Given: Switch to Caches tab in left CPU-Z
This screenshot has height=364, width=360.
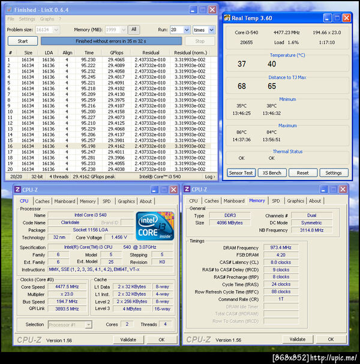Looking at the screenshot, I should (x=42, y=201).
